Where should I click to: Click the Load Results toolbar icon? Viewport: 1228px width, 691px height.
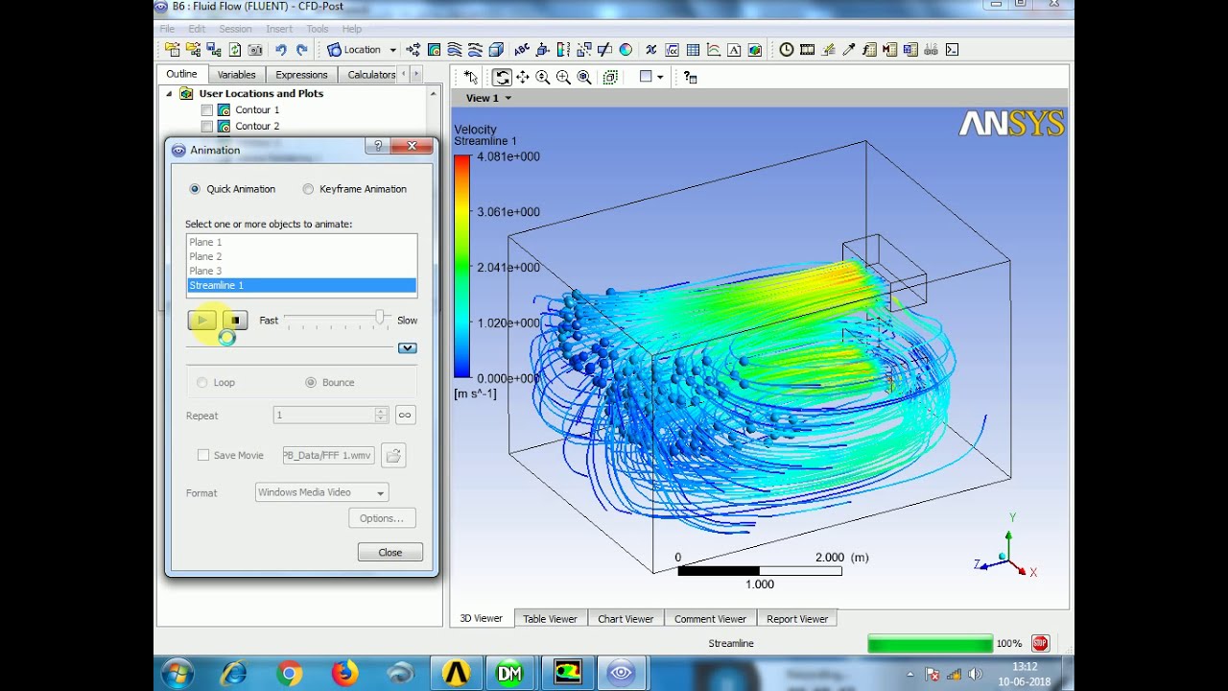[172, 50]
